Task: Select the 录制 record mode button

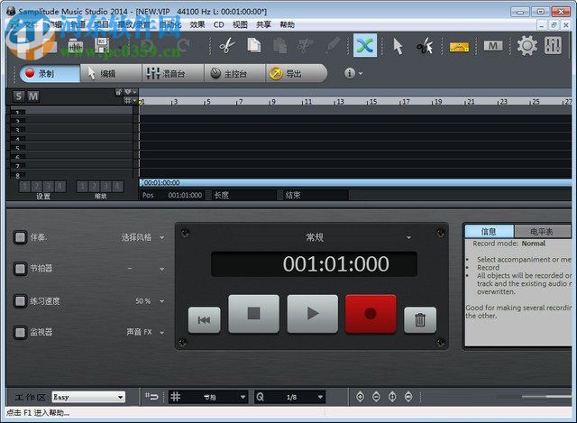Action: [x=50, y=73]
